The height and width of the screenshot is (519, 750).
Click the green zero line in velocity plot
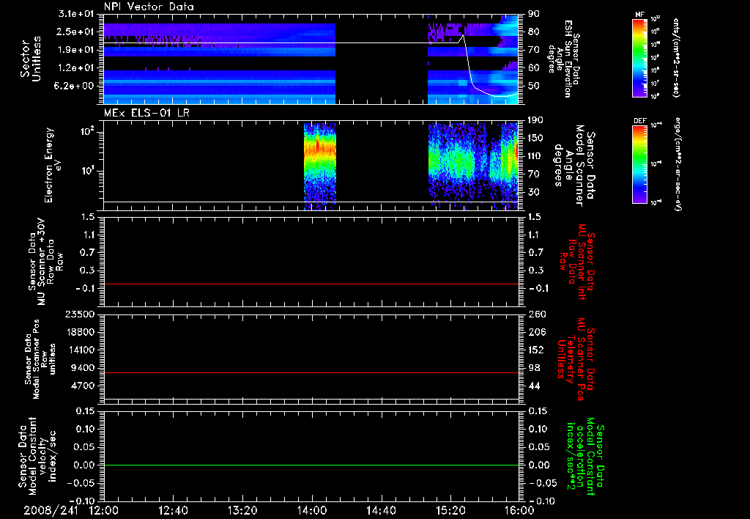pos(311,465)
